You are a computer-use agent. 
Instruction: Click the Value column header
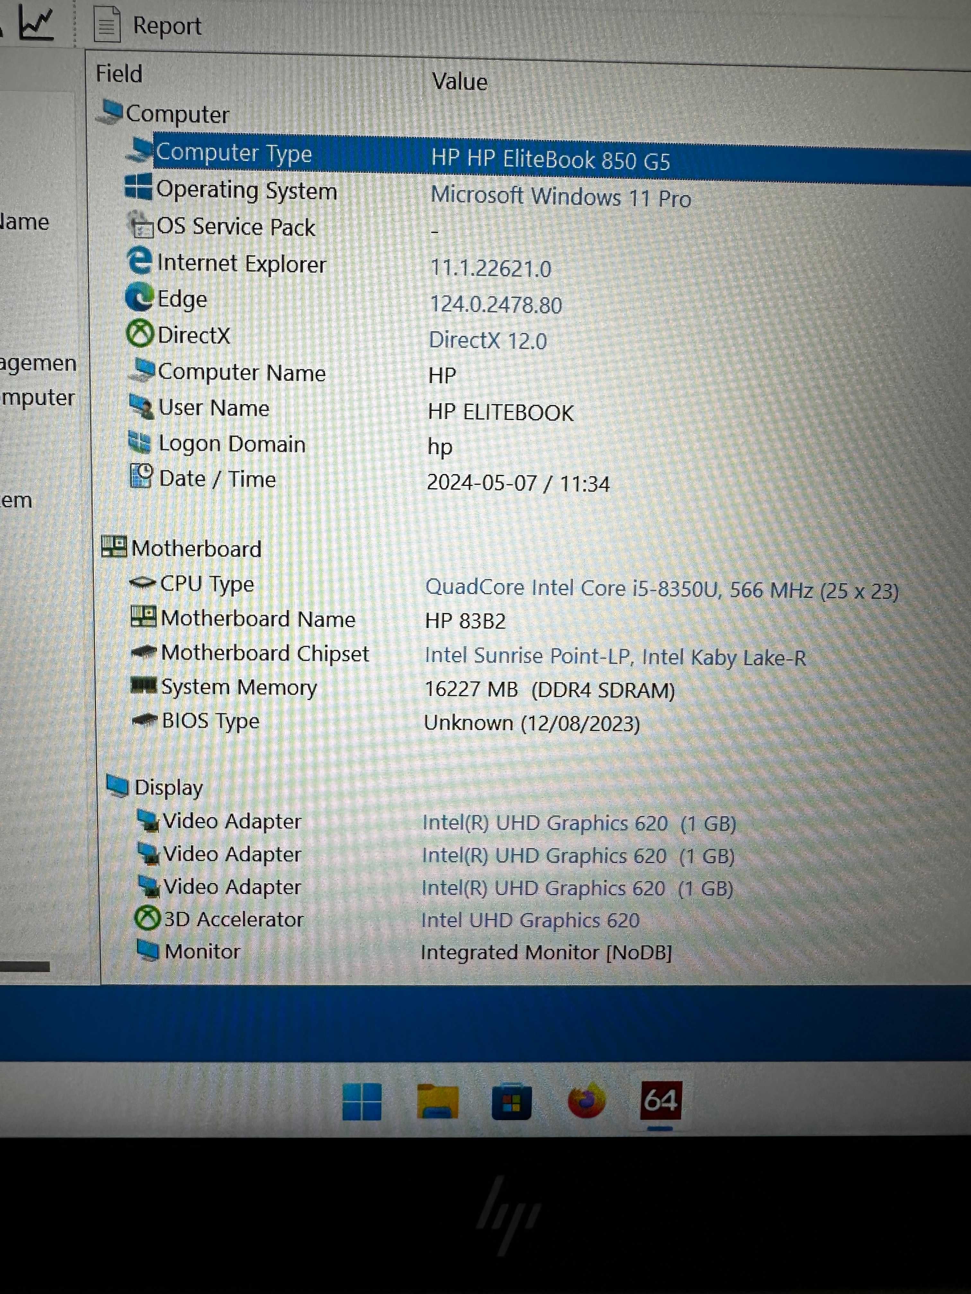pyautogui.click(x=459, y=81)
